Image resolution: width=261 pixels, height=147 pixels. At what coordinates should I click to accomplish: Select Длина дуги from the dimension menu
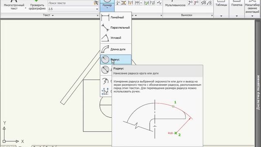(x=116, y=49)
